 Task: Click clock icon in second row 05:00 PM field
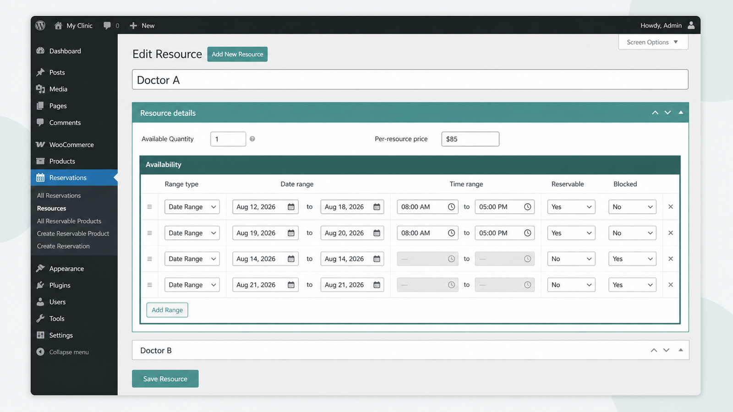tap(528, 233)
